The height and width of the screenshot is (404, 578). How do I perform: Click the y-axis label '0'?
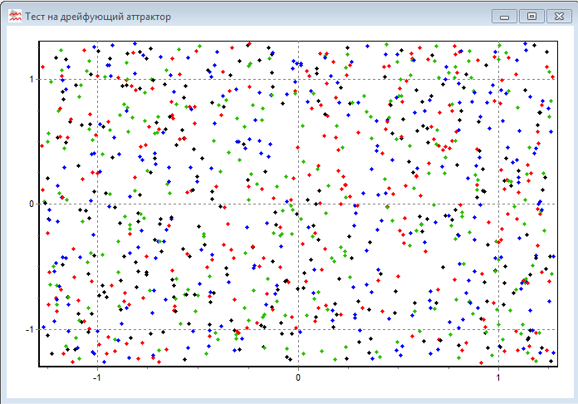click(x=32, y=204)
